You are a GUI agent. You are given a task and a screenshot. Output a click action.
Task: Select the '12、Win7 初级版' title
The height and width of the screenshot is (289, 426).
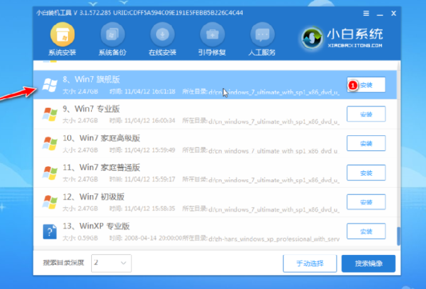[x=94, y=197]
